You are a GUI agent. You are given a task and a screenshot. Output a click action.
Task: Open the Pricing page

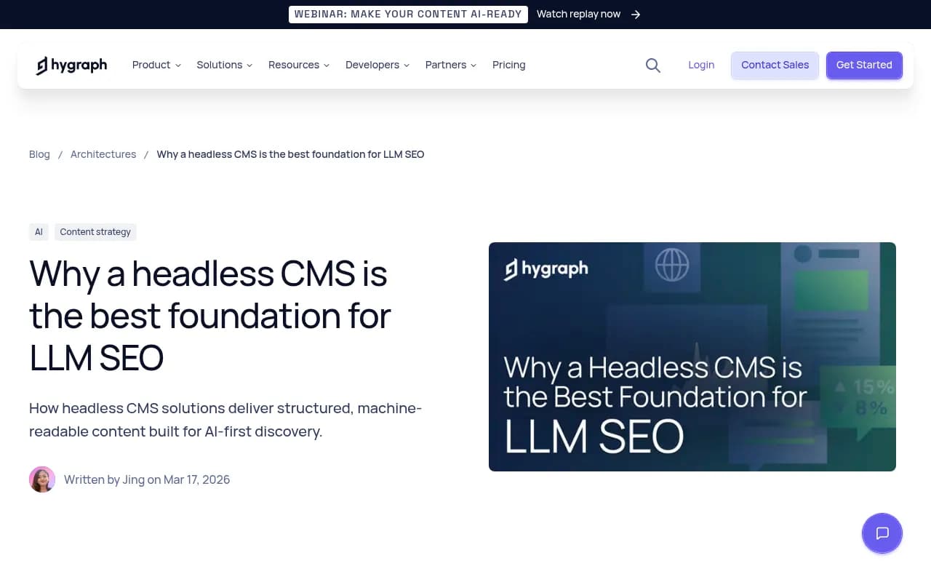point(508,65)
